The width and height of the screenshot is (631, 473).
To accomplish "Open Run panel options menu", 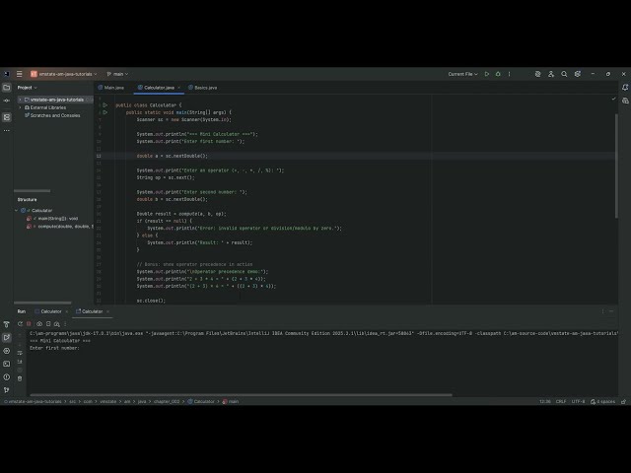I will [602, 311].
